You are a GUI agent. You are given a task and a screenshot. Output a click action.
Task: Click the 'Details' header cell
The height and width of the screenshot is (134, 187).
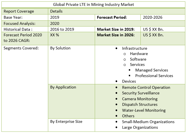[x=56, y=11]
